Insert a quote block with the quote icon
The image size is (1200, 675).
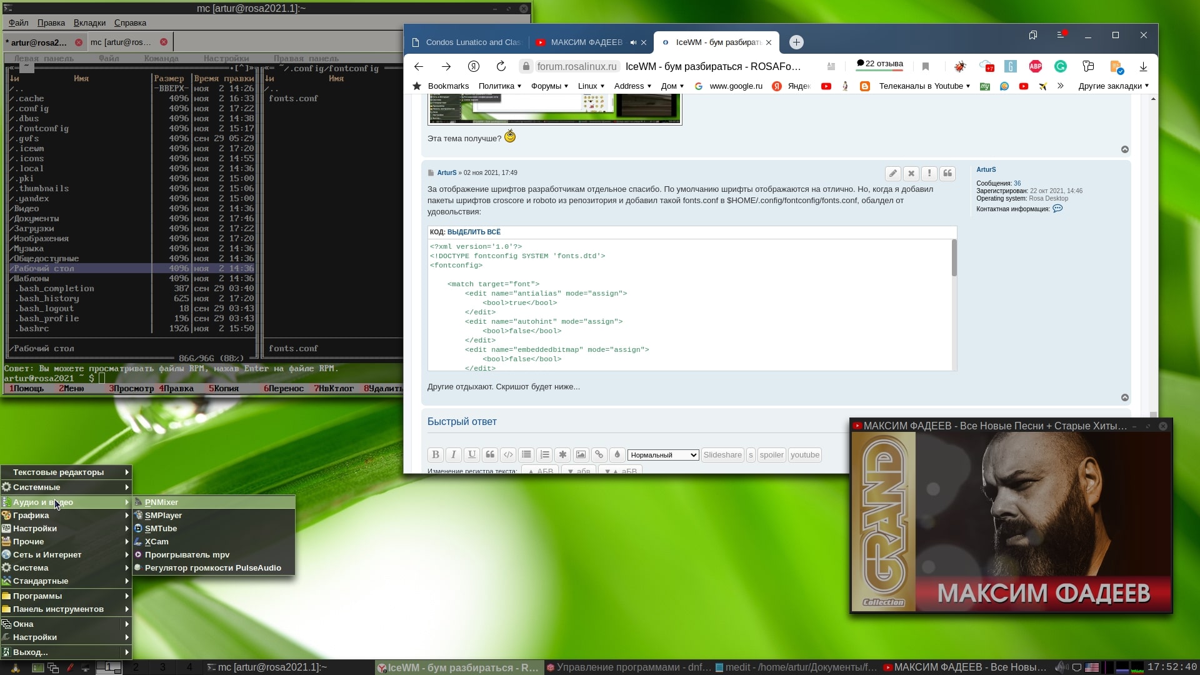(x=490, y=454)
